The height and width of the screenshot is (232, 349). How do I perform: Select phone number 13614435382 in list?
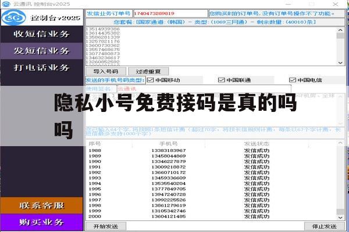[x=102, y=33]
